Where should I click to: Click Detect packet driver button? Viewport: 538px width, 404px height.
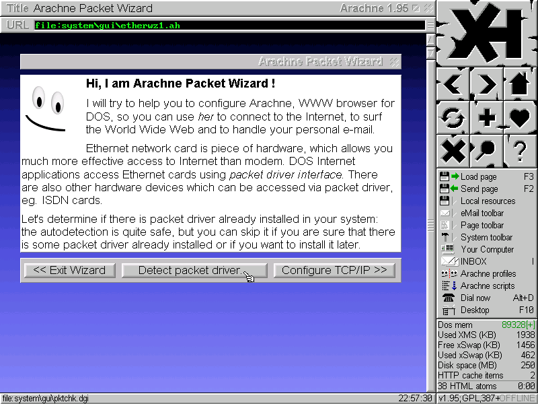coord(194,271)
